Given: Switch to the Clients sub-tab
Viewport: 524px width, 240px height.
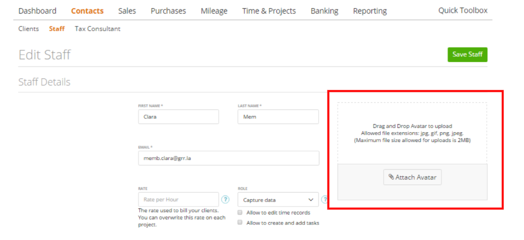Looking at the screenshot, I should tap(28, 29).
